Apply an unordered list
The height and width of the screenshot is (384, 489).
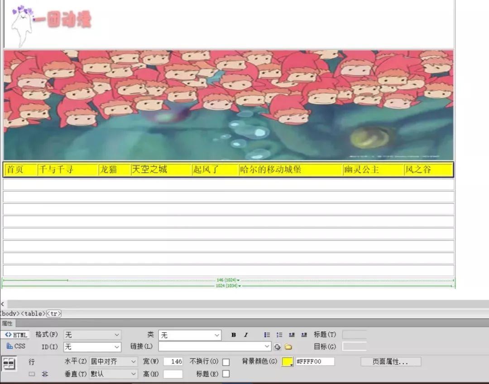pos(266,335)
